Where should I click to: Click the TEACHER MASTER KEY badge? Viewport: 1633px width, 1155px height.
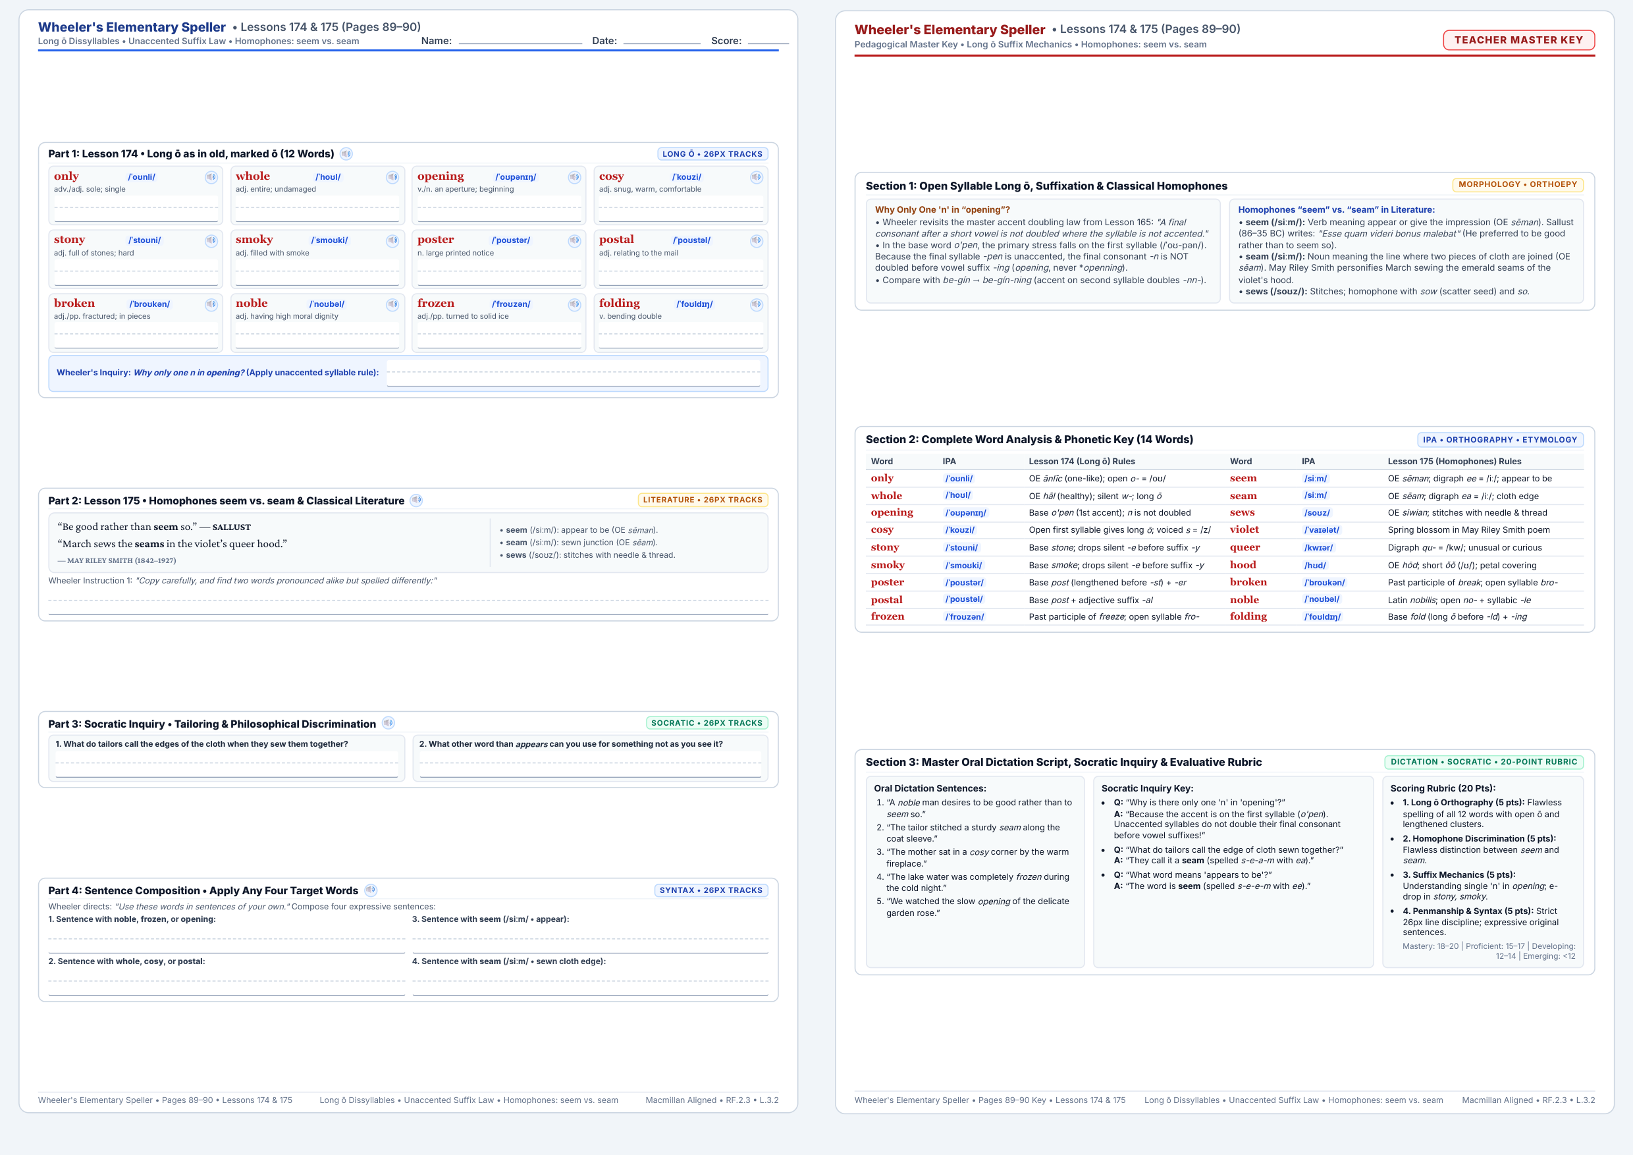pyautogui.click(x=1518, y=40)
